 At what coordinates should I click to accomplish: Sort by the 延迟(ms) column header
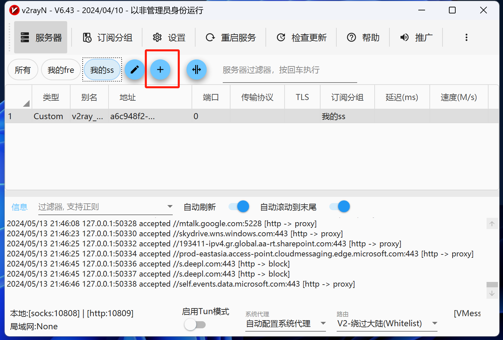pos(402,97)
